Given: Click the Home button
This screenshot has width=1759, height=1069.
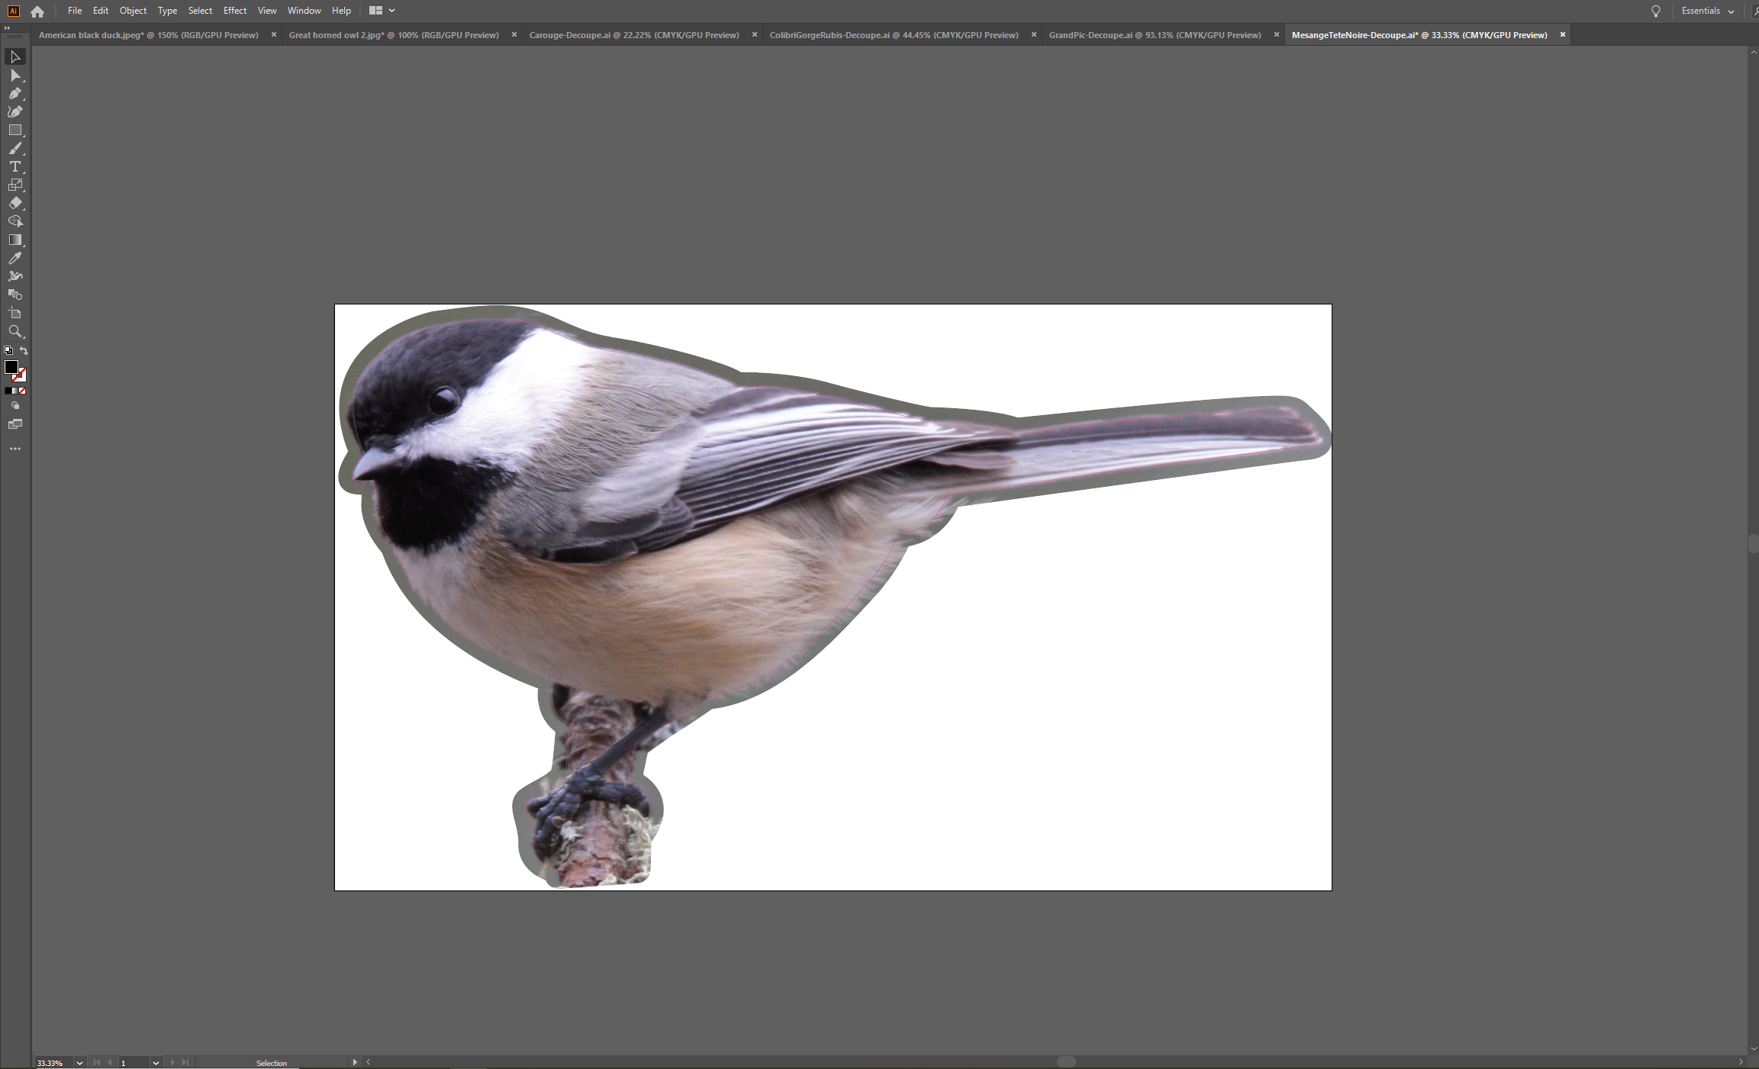Looking at the screenshot, I should tap(37, 11).
